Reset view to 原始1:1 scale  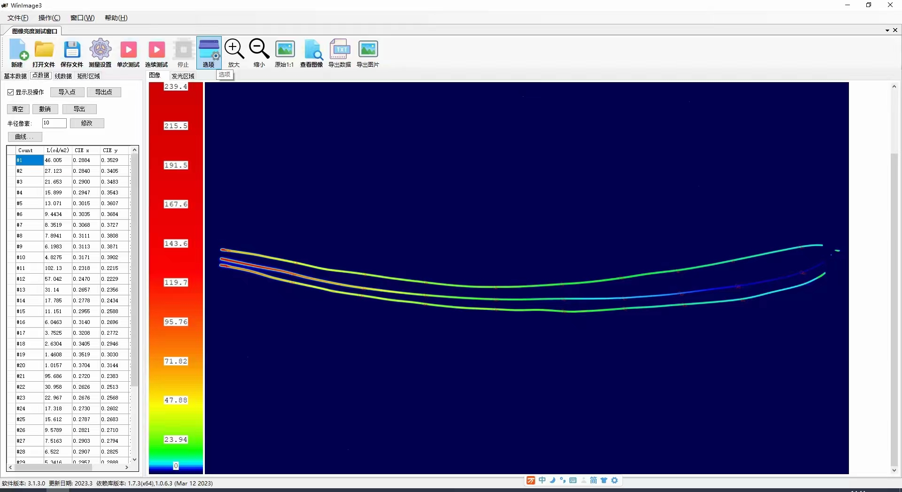click(284, 53)
